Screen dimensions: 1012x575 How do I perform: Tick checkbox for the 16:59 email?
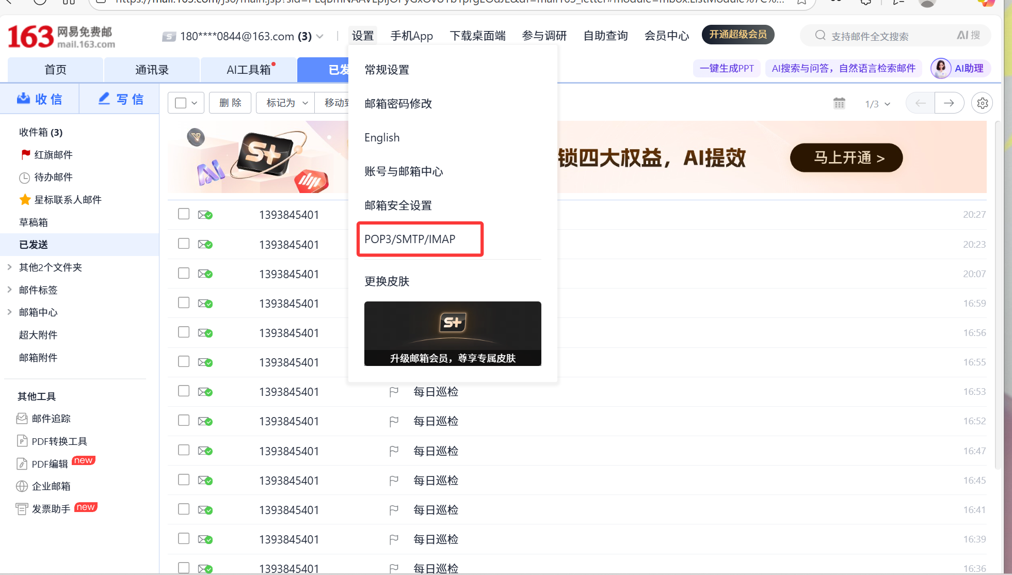pos(184,302)
